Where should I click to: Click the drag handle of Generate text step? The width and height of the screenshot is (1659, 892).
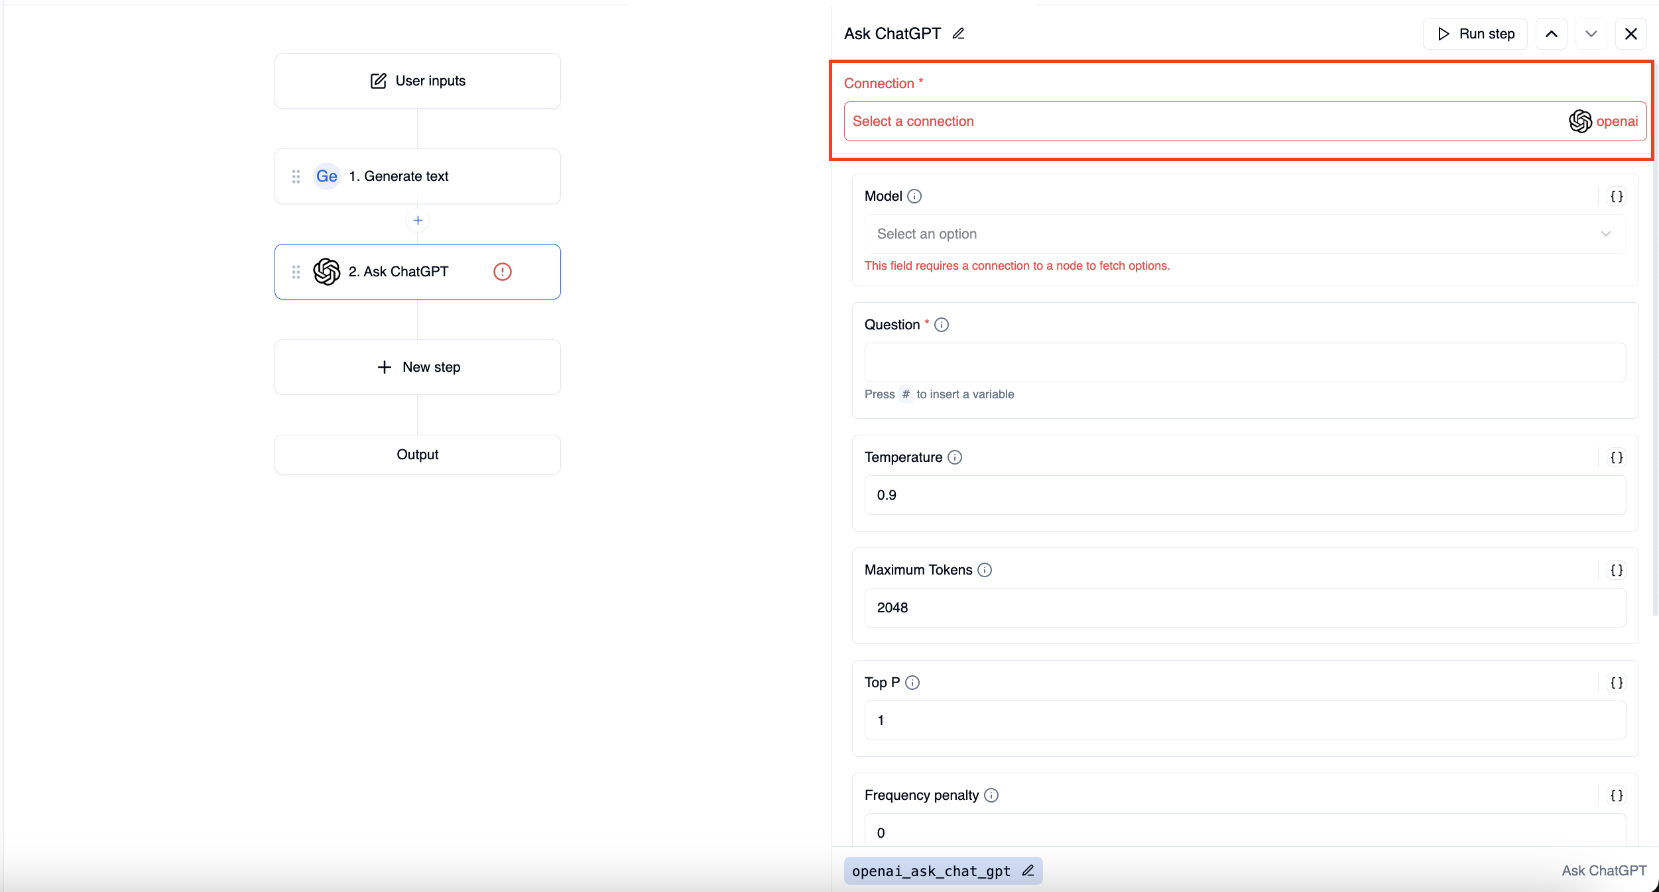click(x=296, y=176)
